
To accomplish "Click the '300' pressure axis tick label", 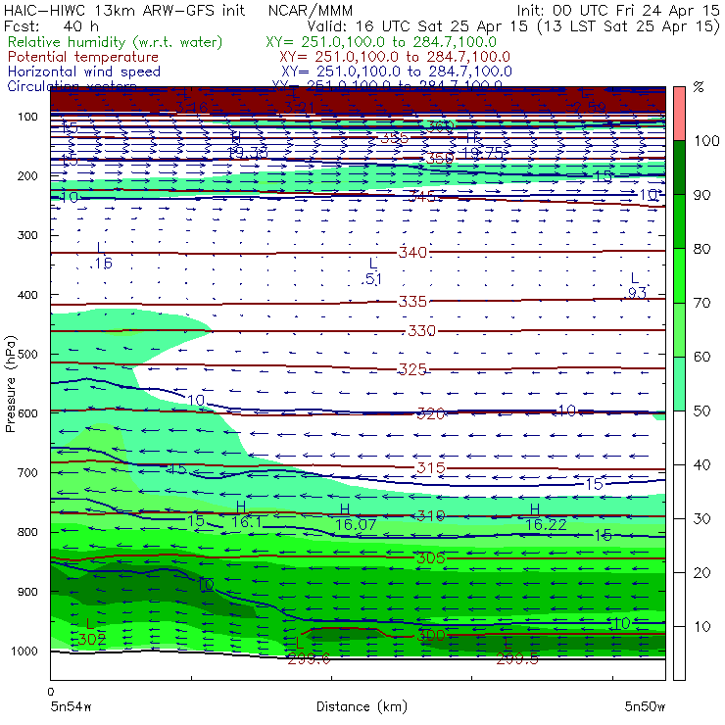I will (x=27, y=235).
